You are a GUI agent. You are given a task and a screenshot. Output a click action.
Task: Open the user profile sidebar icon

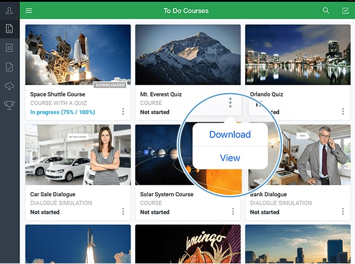pos(9,9)
